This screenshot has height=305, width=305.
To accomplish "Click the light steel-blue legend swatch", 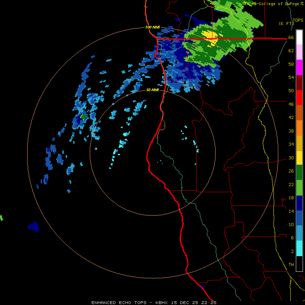I will click(x=299, y=233).
